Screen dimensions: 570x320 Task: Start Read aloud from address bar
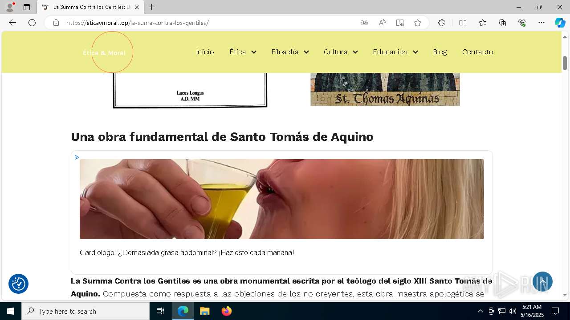[x=382, y=23]
